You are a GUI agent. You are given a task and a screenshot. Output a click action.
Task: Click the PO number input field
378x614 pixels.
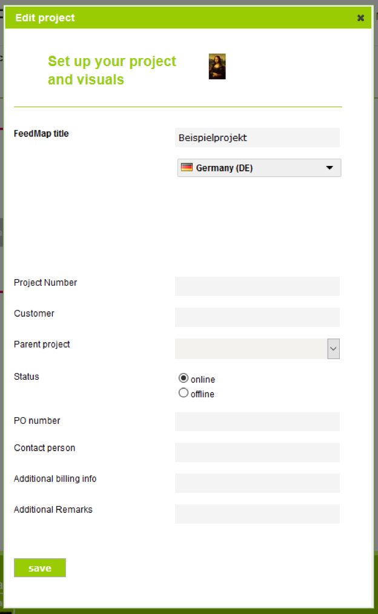(x=257, y=421)
